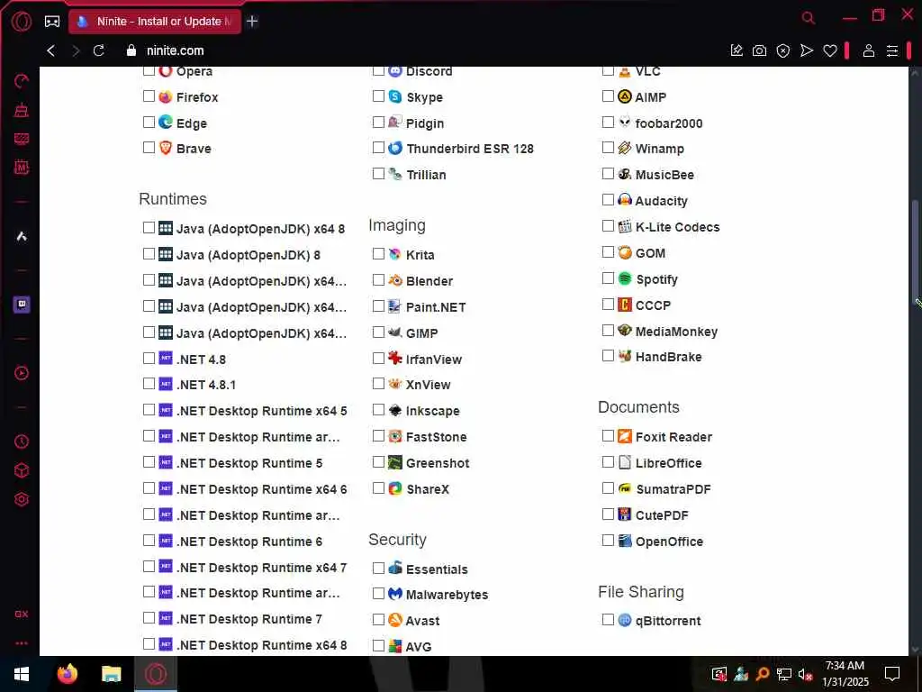Check the HandBrake checkbox
The width and height of the screenshot is (922, 692).
point(608,356)
